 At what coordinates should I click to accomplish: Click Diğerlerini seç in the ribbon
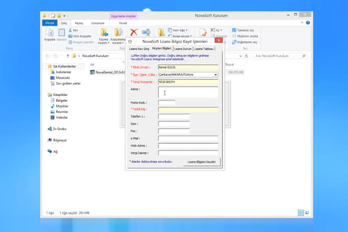pos(245,42)
